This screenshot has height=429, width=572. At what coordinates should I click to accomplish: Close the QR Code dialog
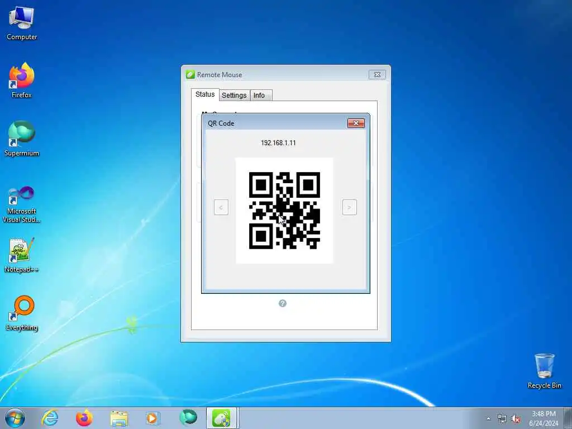[x=356, y=123]
